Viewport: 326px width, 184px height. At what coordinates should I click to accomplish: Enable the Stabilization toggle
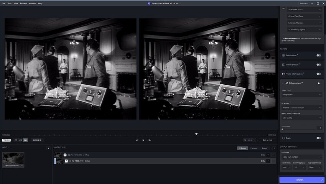[318, 56]
